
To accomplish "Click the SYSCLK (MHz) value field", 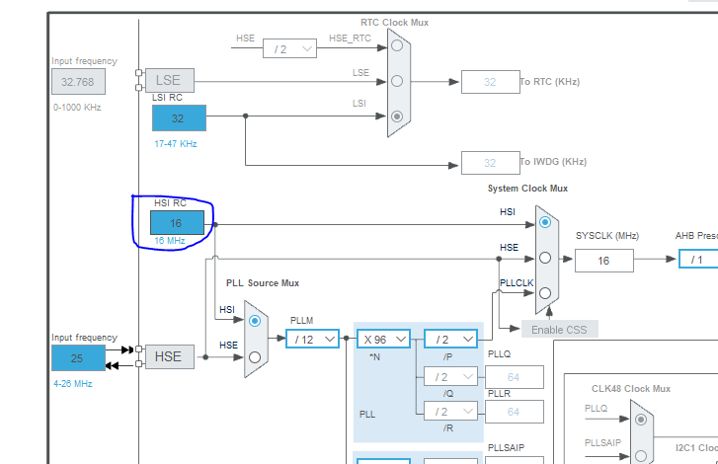I will click(603, 260).
